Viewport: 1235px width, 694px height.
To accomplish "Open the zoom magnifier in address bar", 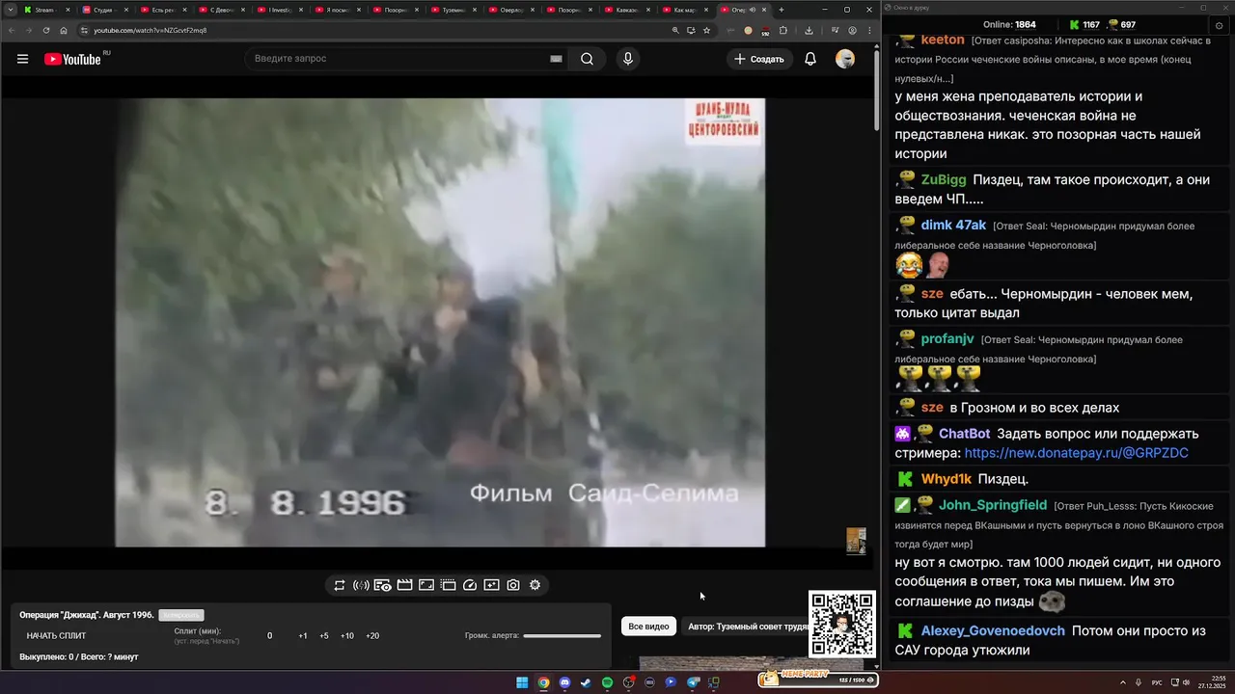I will [675, 30].
